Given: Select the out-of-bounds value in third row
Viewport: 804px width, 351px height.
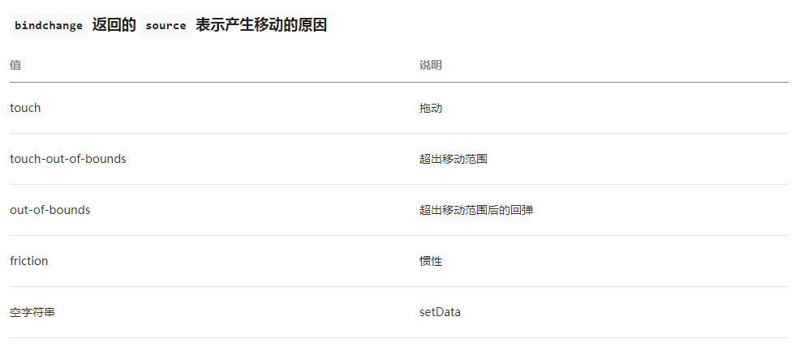Looking at the screenshot, I should click(50, 210).
